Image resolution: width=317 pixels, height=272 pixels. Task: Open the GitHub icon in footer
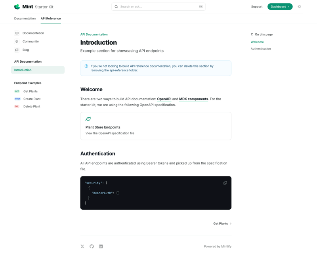pos(92,246)
